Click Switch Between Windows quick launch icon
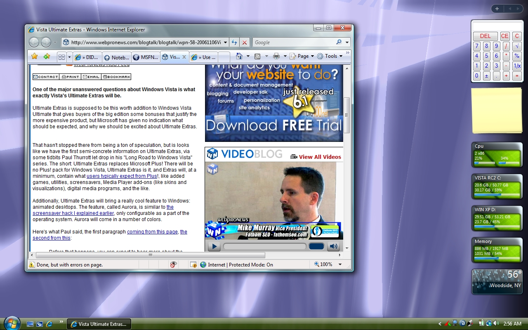 [40, 324]
